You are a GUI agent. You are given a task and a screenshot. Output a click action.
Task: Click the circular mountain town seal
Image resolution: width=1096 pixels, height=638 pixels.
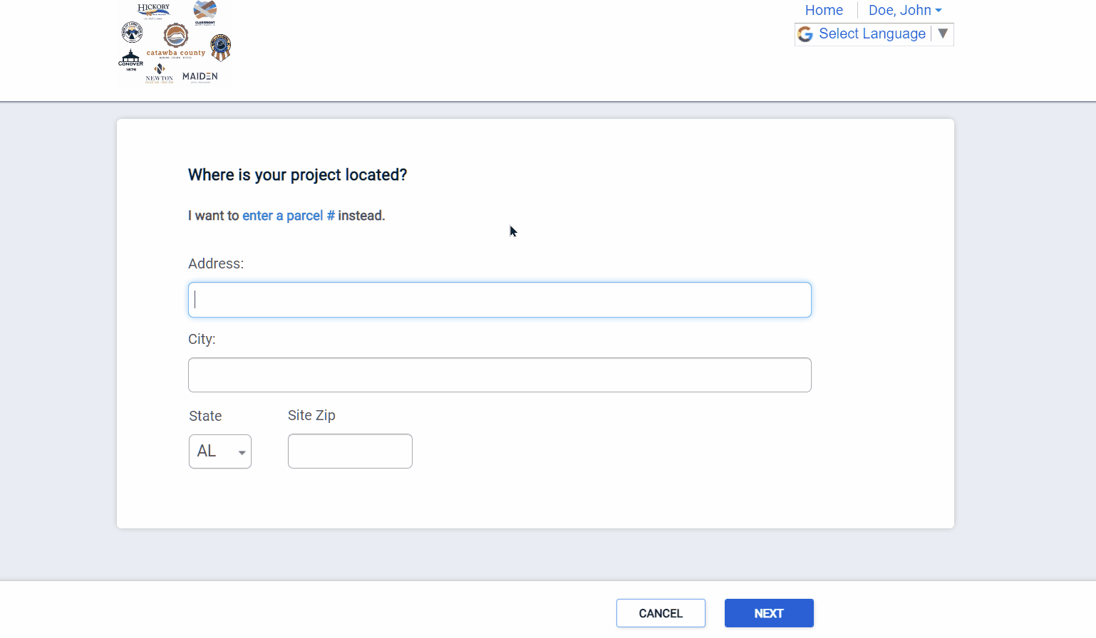point(132,33)
